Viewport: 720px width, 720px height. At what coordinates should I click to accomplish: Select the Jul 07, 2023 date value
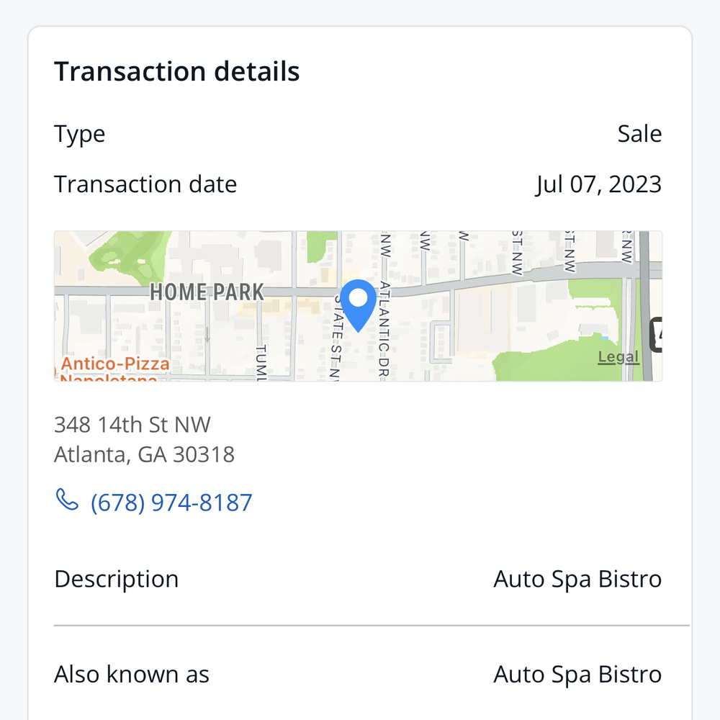598,184
